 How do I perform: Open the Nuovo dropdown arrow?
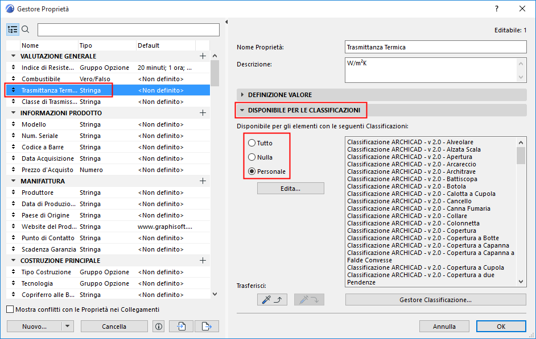pos(68,327)
